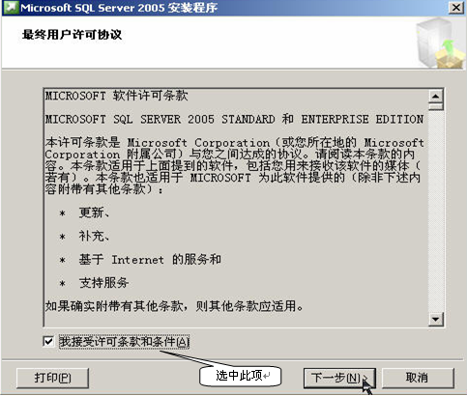Toggle the accept license terms checkbox
Image resolution: width=467 pixels, height=396 pixels.
48,341
